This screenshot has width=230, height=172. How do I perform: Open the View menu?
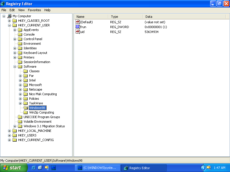(21, 10)
